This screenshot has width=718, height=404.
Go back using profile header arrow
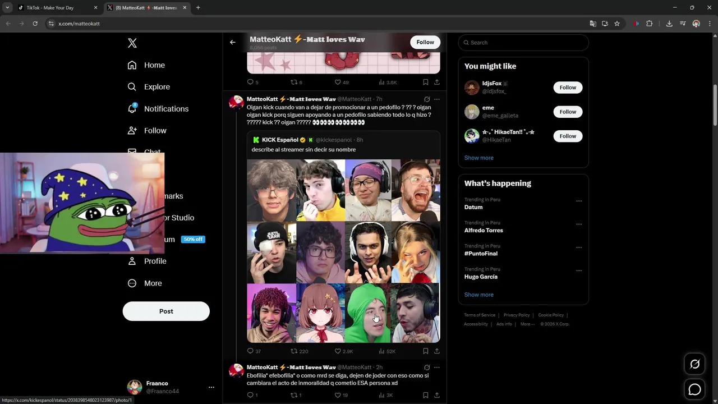pyautogui.click(x=232, y=42)
